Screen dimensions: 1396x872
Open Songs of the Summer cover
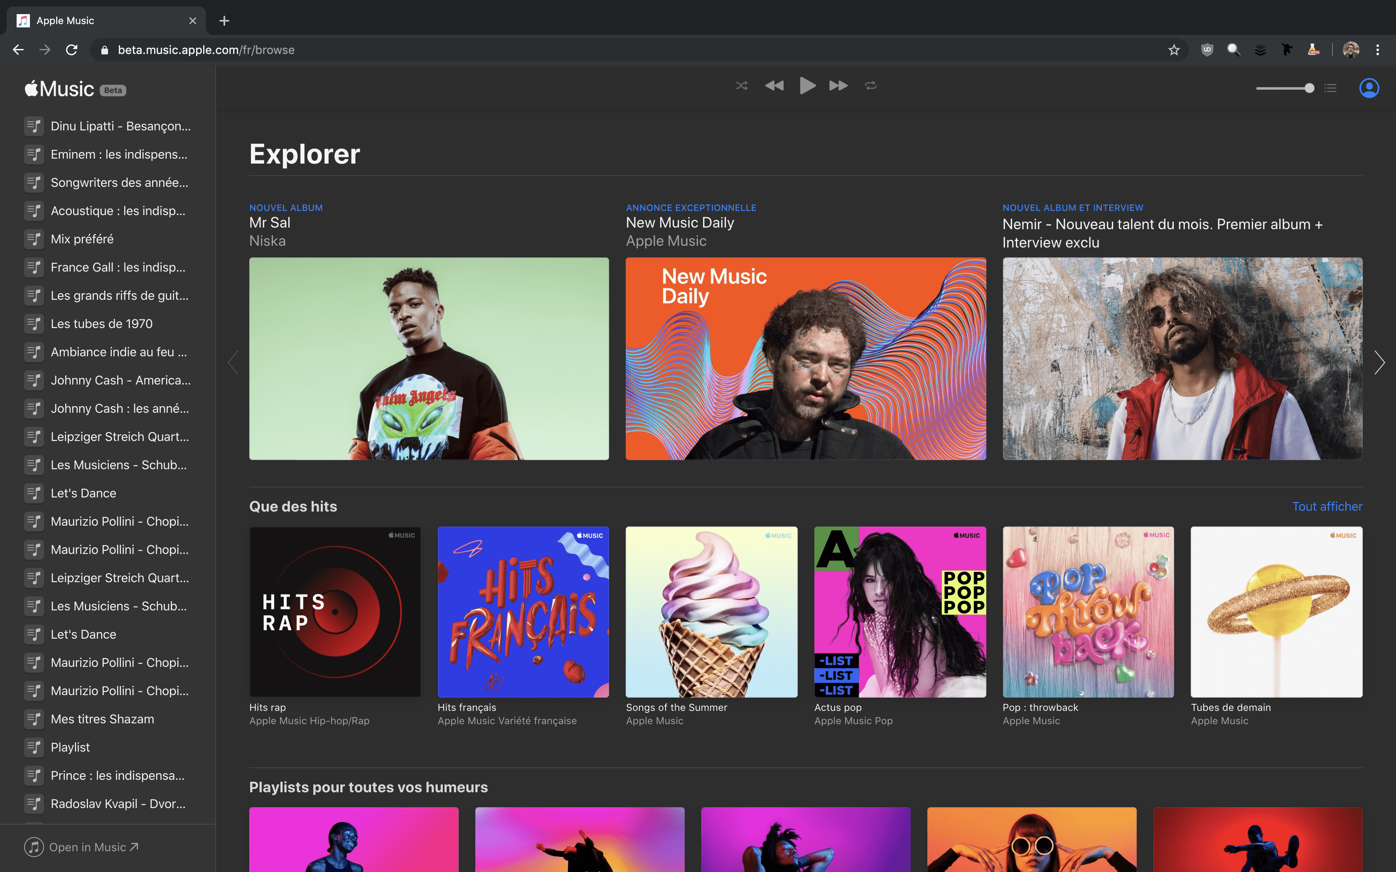coord(711,612)
